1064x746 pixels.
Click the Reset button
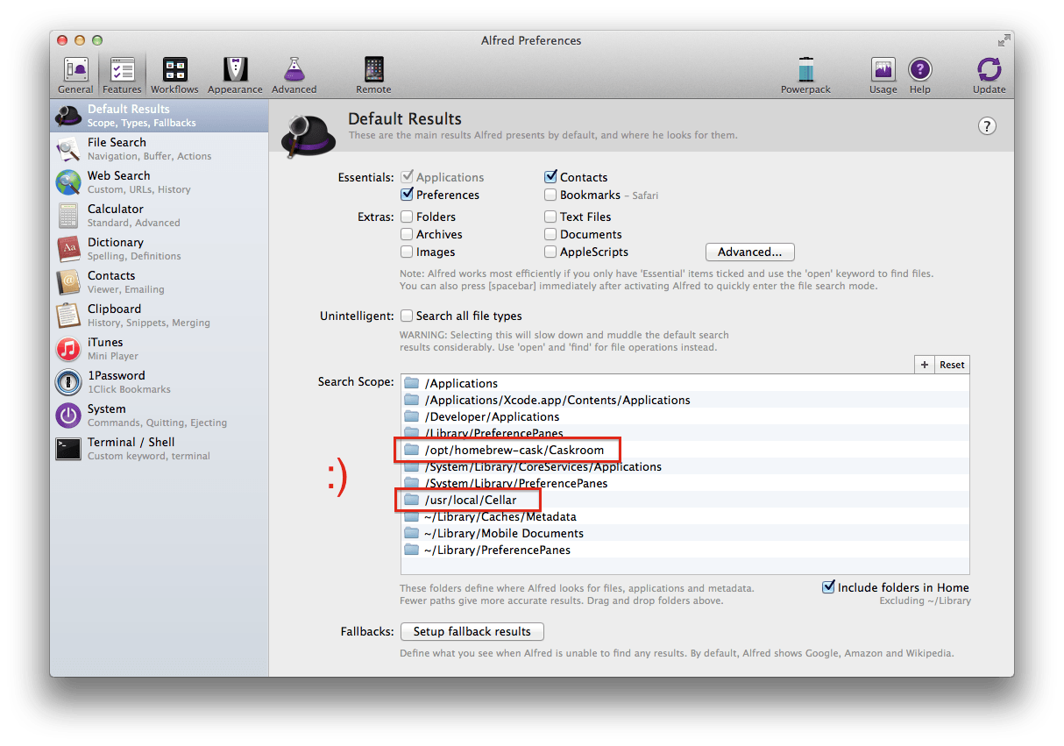click(x=952, y=365)
